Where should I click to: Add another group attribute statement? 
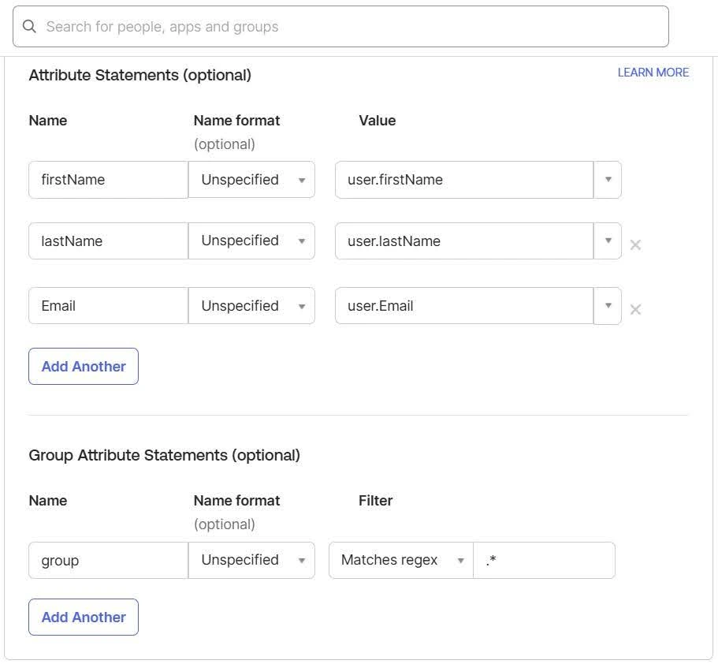click(x=84, y=617)
